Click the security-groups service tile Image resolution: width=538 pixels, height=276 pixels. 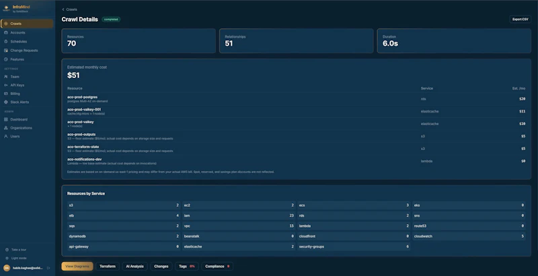(x=354, y=246)
